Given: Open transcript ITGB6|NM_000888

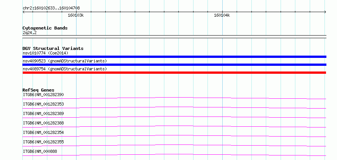Looking at the screenshot, I should (40, 151).
